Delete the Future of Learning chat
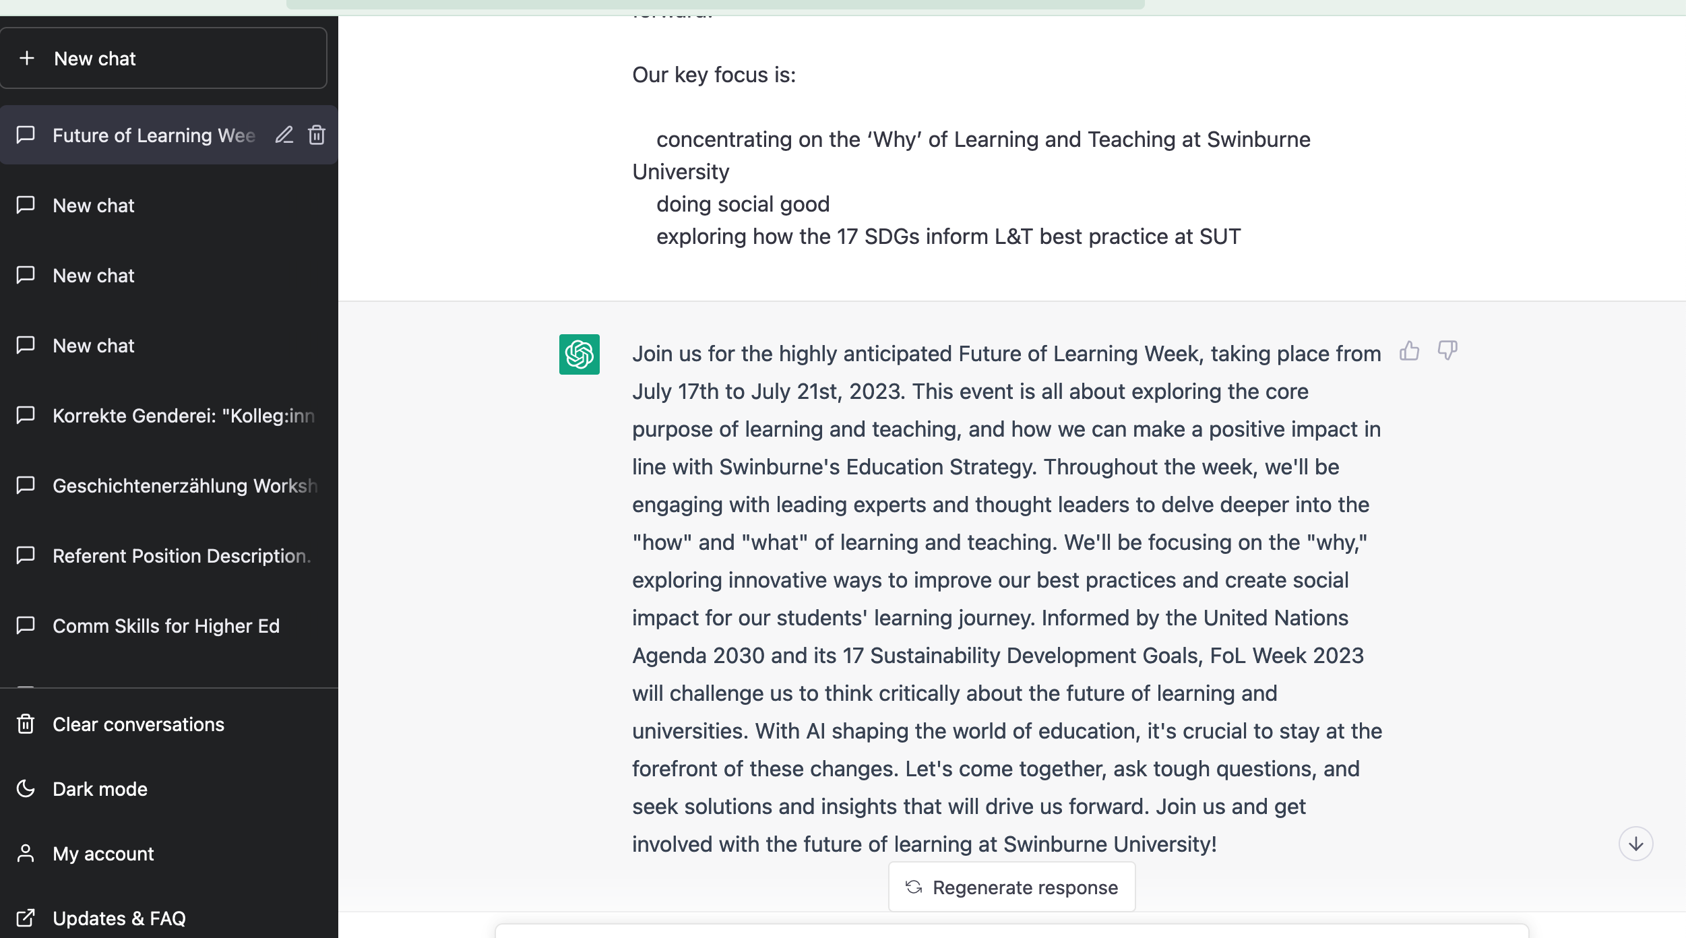This screenshot has width=1686, height=938. [317, 135]
